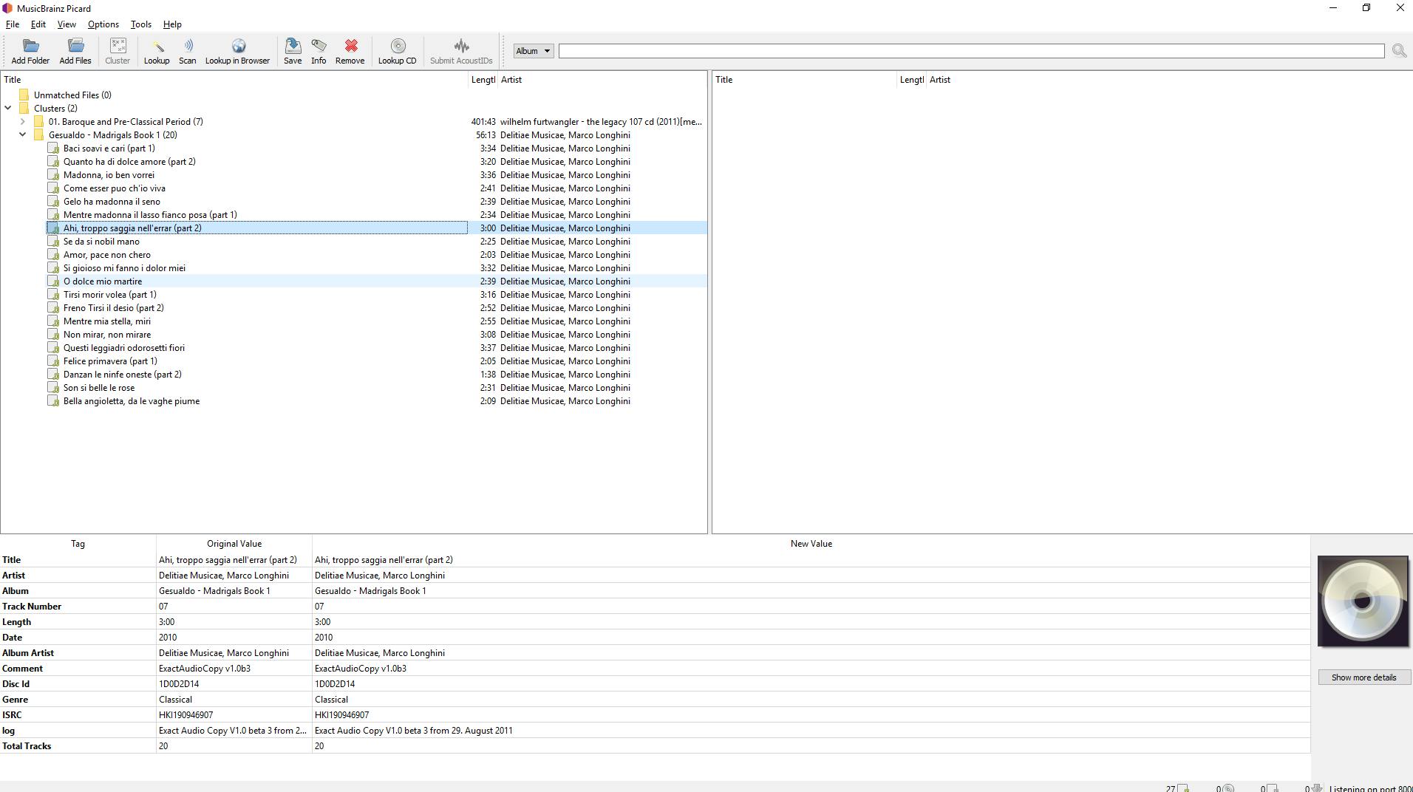Viewport: 1413px width, 792px height.
Task: Click file icon beside Madonna, io ben vorrei
Action: pyautogui.click(x=53, y=174)
